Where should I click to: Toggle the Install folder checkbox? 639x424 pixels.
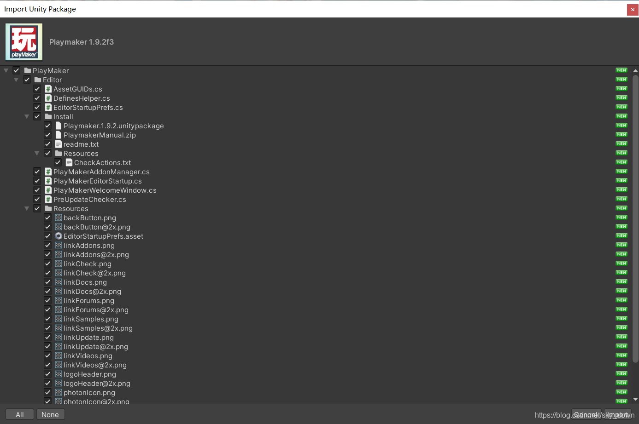click(37, 116)
